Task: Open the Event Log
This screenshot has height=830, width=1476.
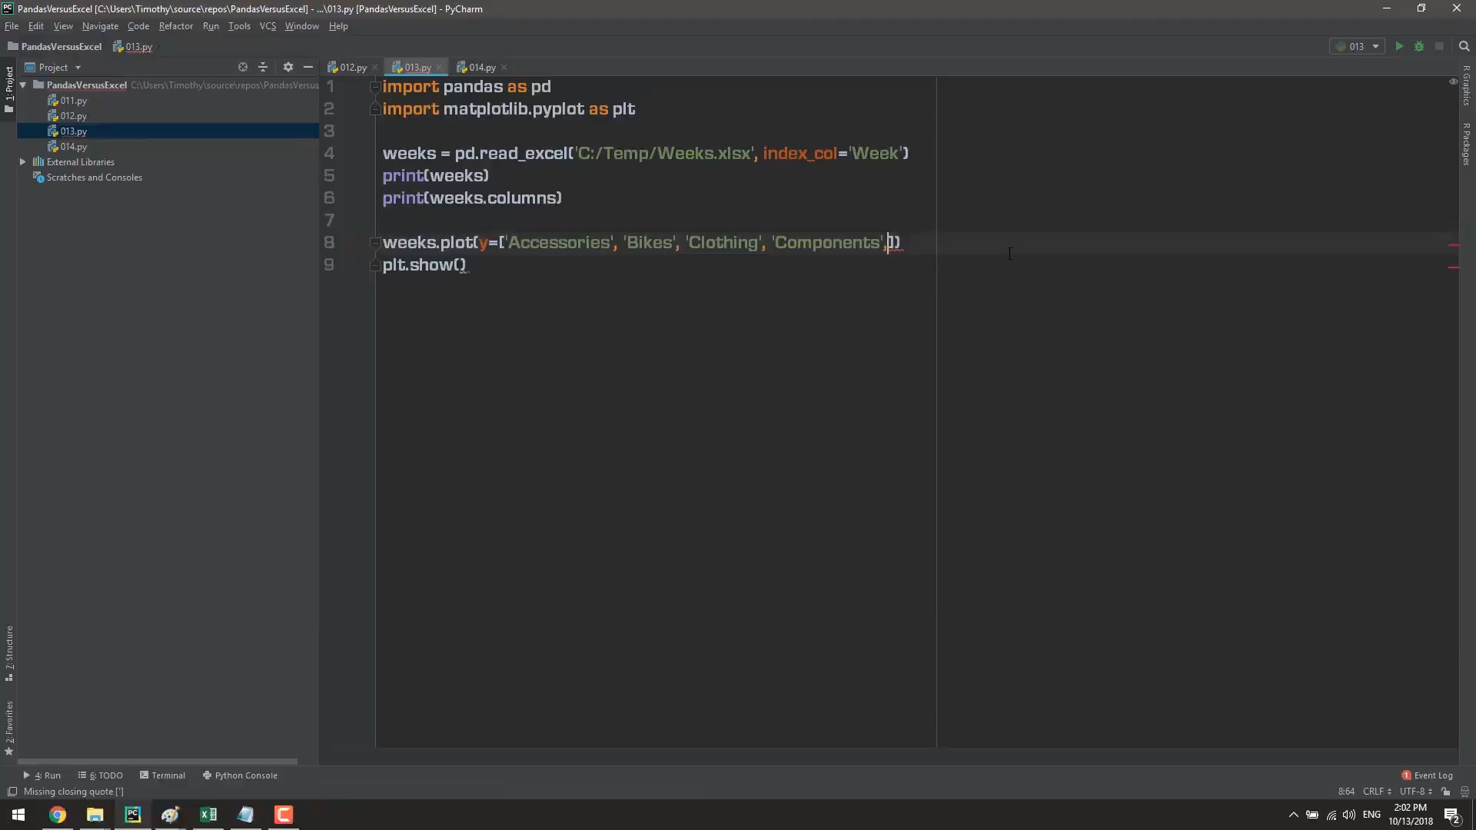Action: (x=1427, y=775)
